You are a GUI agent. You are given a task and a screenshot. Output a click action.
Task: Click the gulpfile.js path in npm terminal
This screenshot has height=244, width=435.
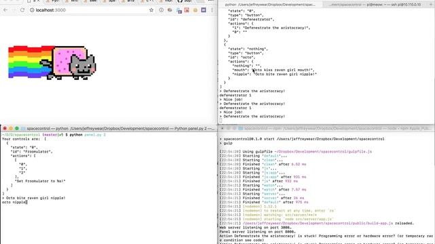click(323, 152)
